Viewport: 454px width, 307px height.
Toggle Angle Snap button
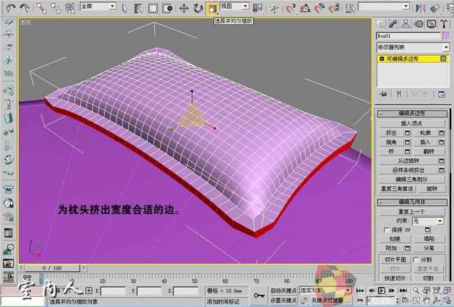[x=305, y=8]
